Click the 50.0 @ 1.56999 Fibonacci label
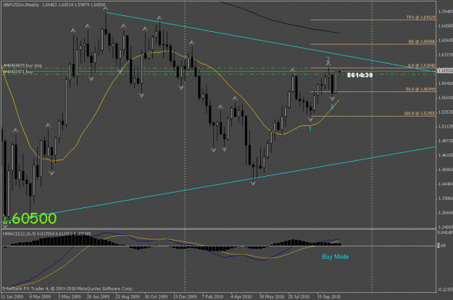This screenshot has width=453, height=300. coord(420,89)
